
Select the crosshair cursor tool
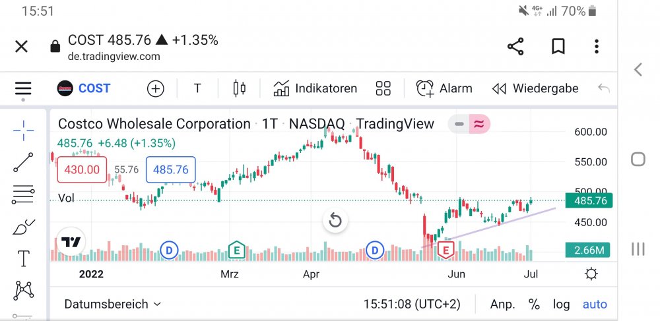[x=24, y=131]
